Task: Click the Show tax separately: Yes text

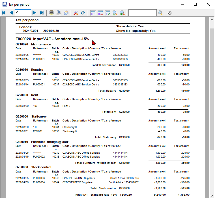Action: point(136,31)
